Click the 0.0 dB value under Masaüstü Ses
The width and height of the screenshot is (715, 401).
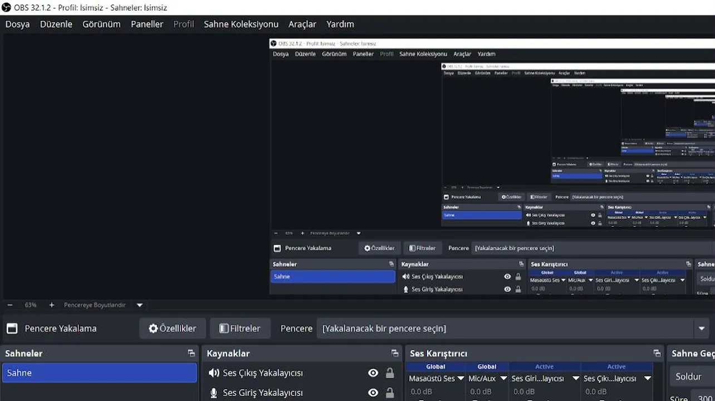point(422,392)
